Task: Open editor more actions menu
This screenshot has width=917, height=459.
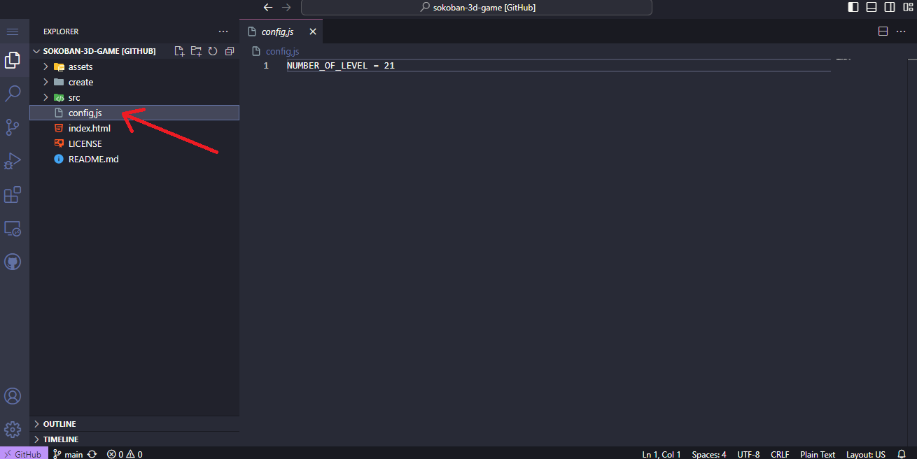Action: [x=900, y=31]
